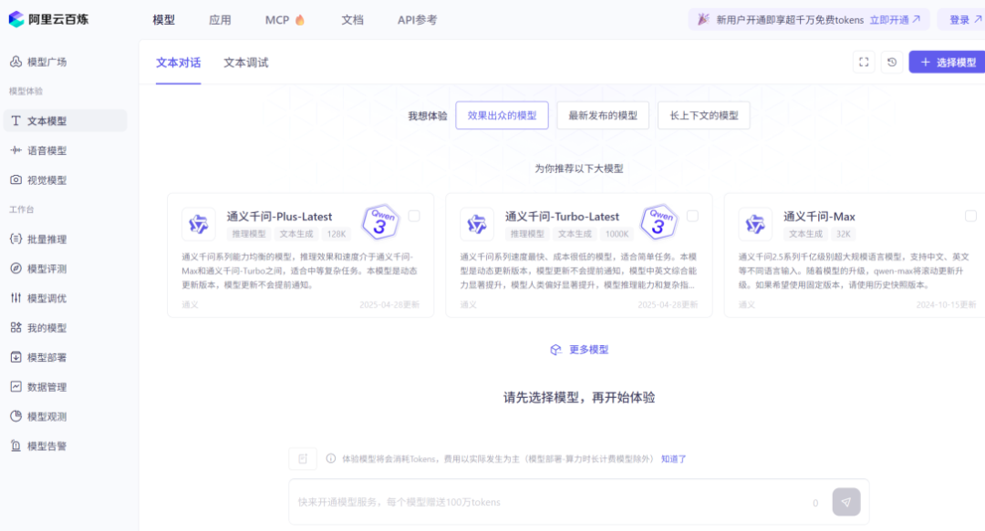Viewport: 985px width, 531px height.
Task: Open the 文档 top navigation menu
Action: point(352,20)
